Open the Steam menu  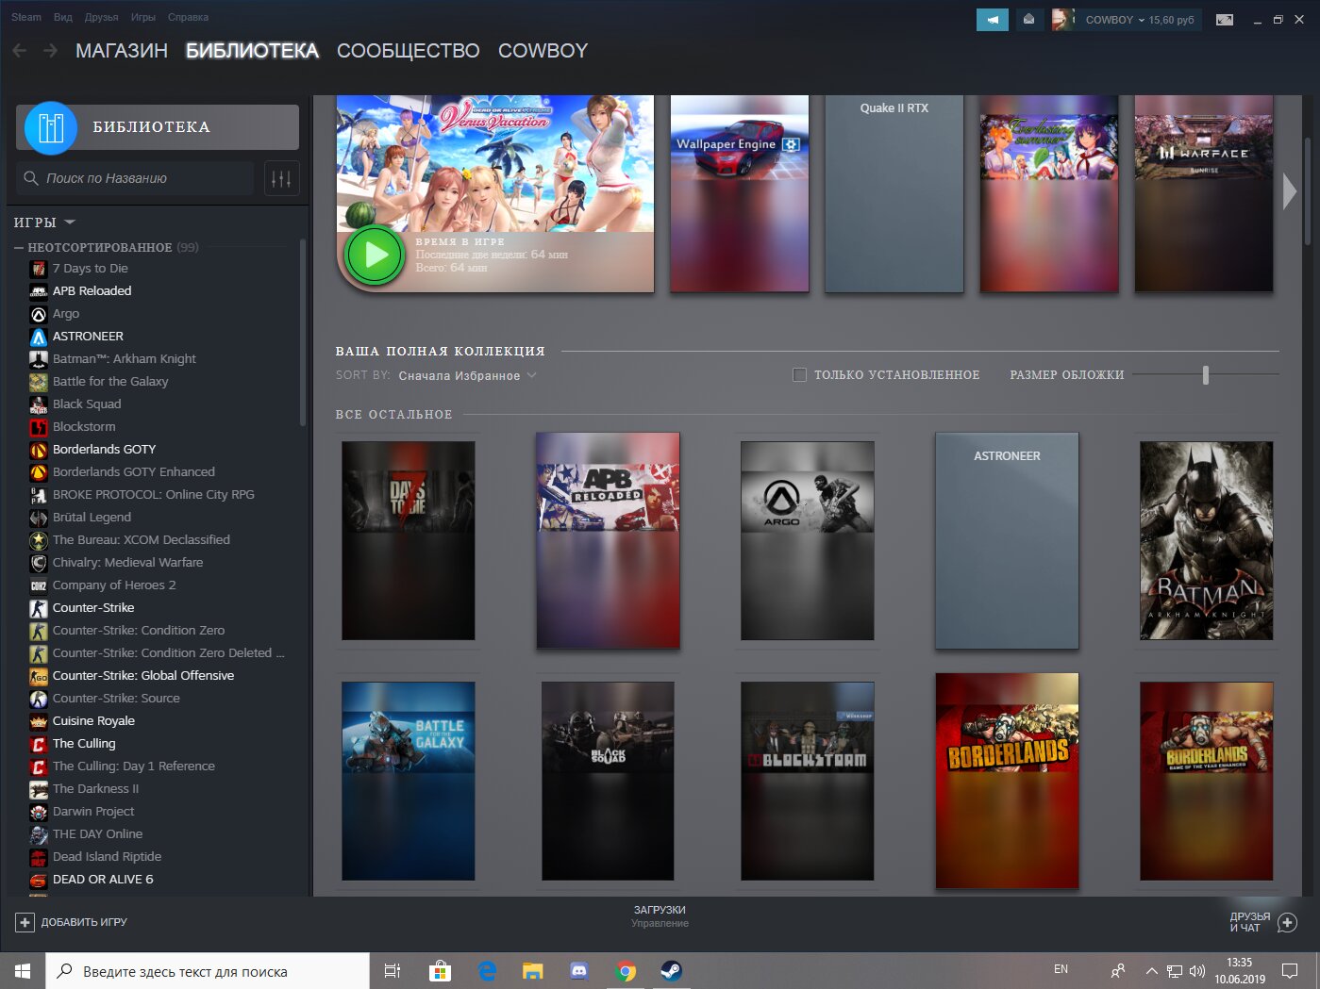pyautogui.click(x=26, y=17)
